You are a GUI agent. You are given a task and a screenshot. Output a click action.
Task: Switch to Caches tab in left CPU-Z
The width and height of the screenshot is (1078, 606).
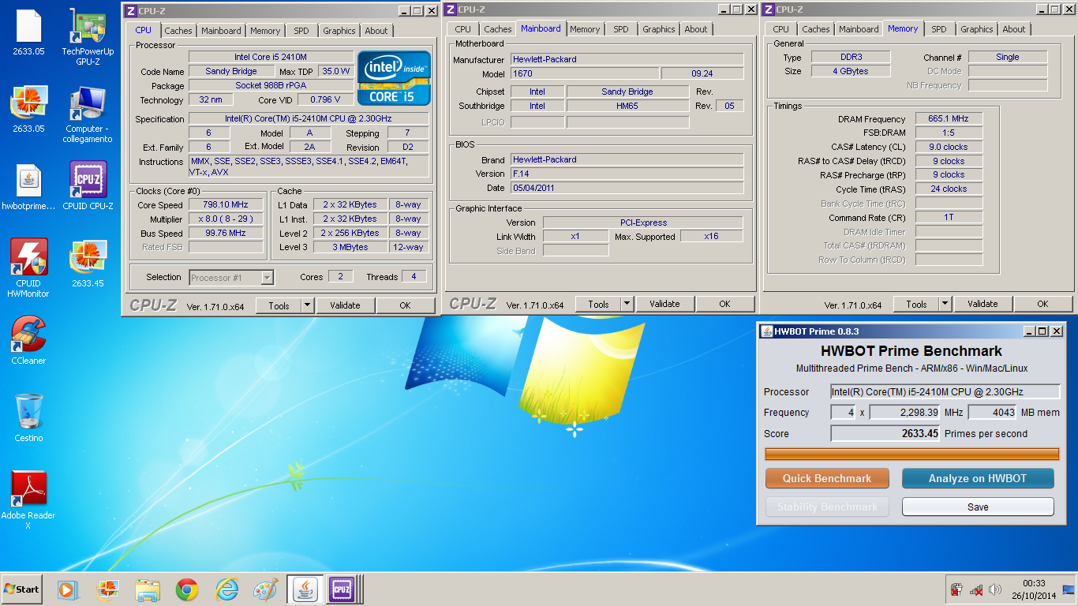178,31
